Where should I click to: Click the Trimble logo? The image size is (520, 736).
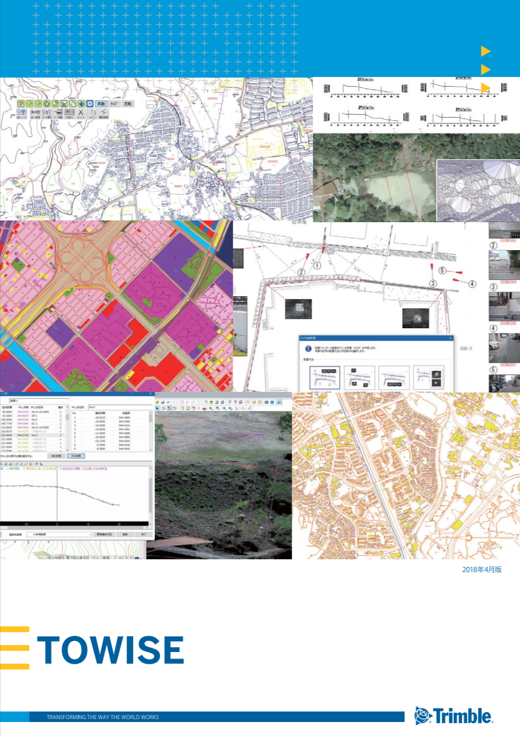453,716
